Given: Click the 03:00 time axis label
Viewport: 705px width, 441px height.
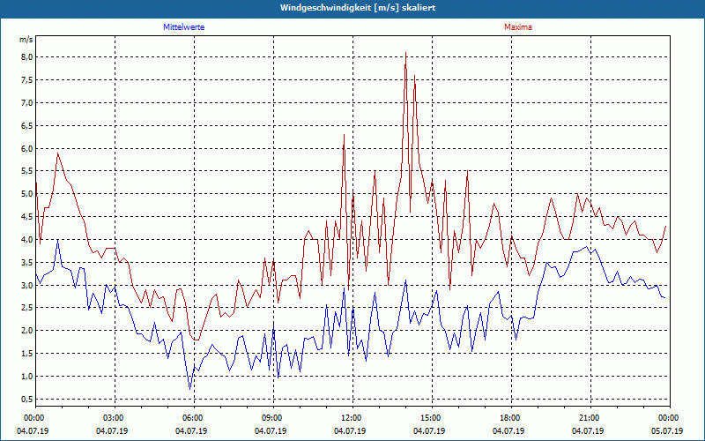Looking at the screenshot, I should click(115, 418).
